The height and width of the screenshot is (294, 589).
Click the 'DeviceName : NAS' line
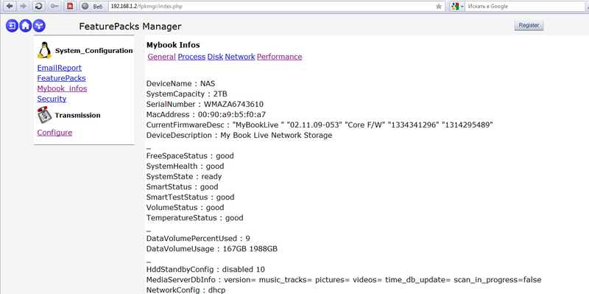180,83
